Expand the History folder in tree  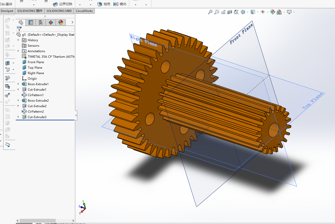[18, 40]
